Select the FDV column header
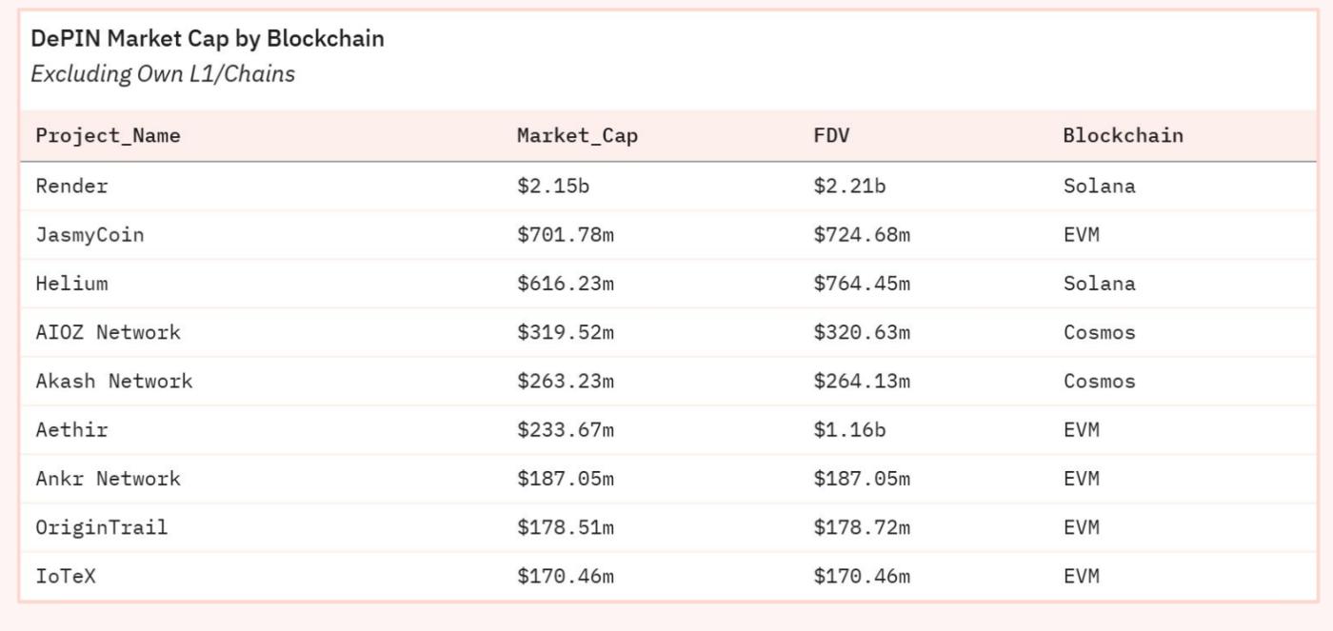The height and width of the screenshot is (631, 1333). (x=831, y=136)
